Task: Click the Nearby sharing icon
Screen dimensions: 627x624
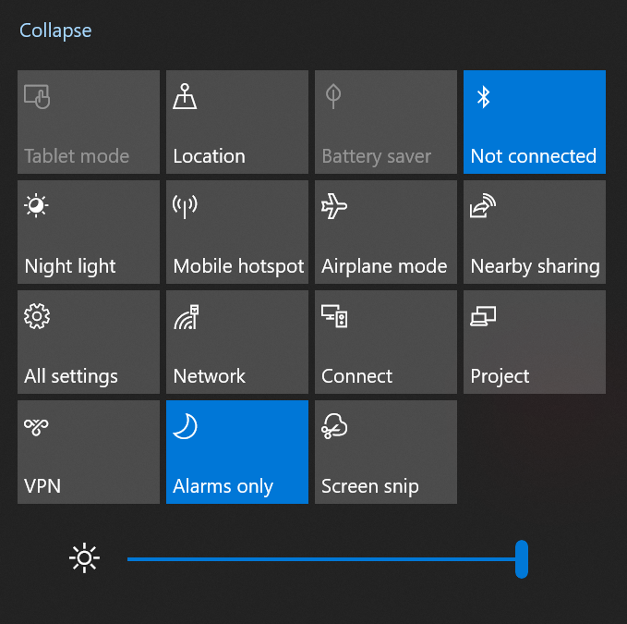Action: coord(483,206)
